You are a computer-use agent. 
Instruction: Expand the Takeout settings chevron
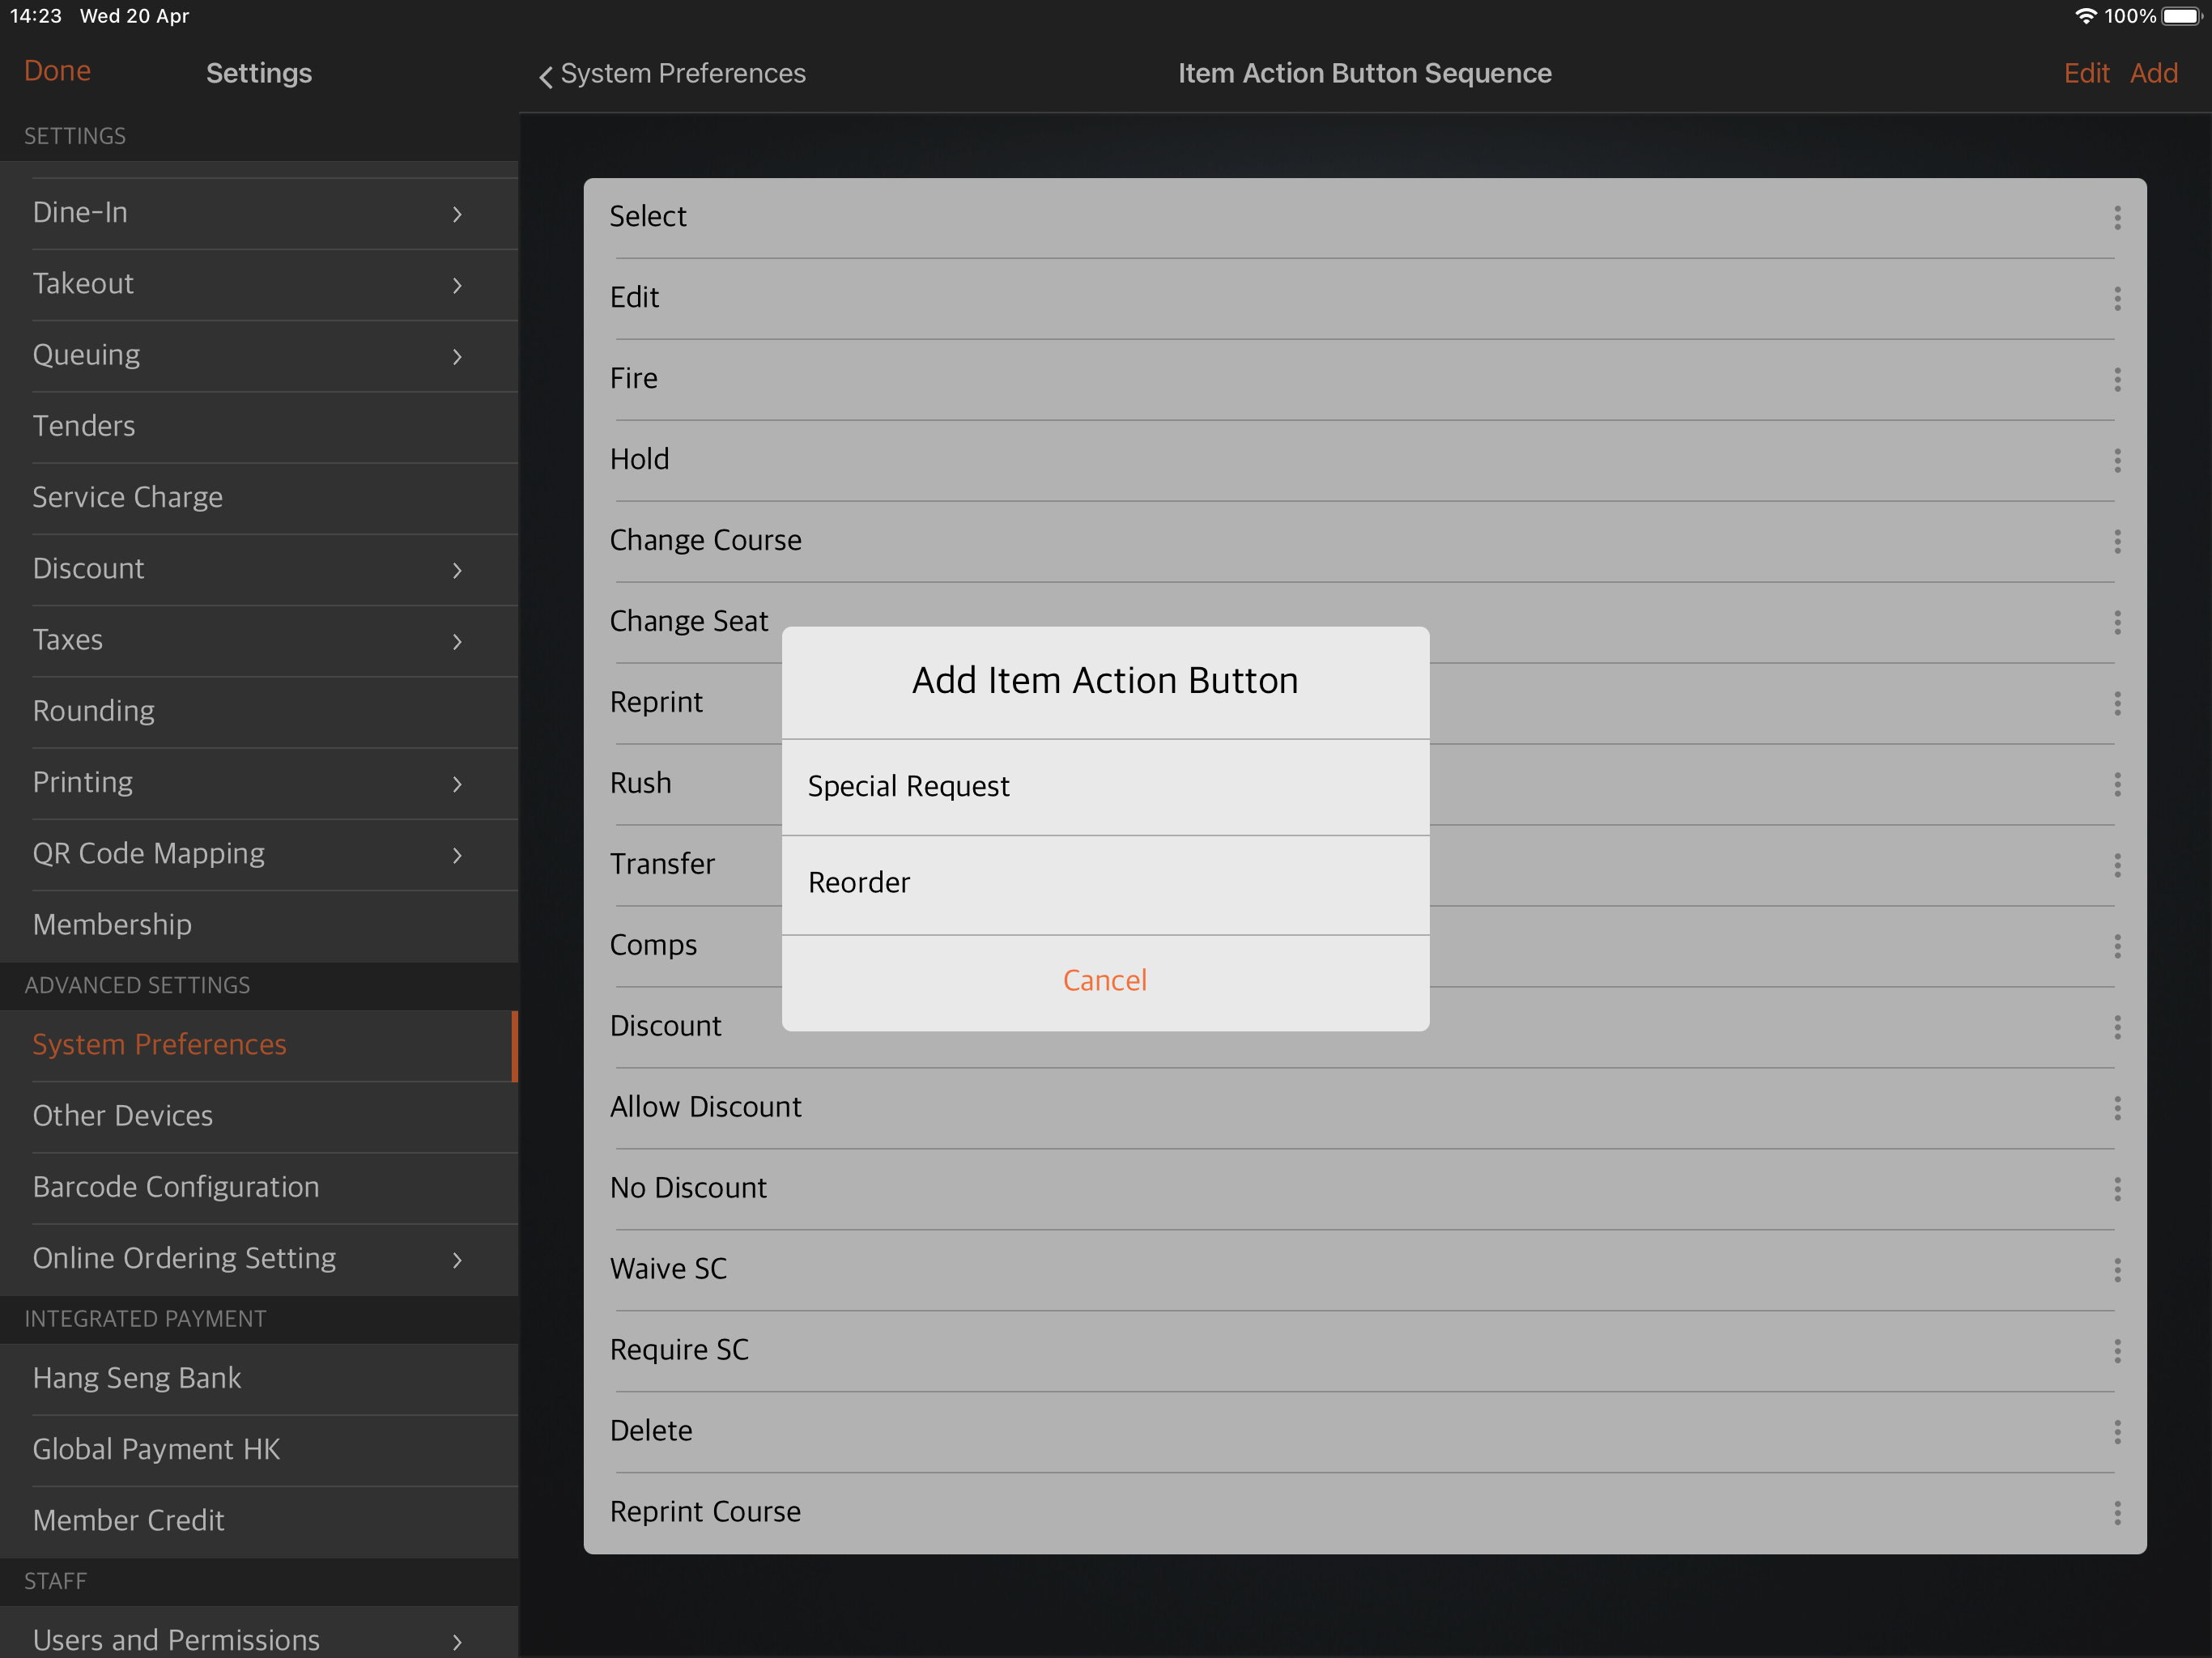(457, 285)
